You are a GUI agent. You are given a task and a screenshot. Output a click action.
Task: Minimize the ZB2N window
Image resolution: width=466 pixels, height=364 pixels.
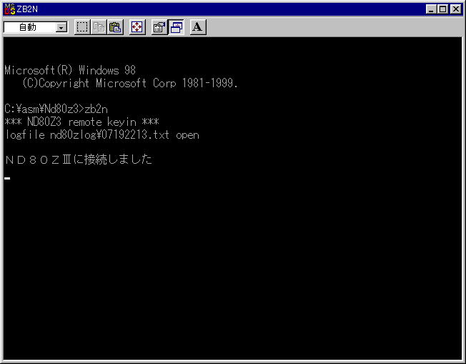431,9
